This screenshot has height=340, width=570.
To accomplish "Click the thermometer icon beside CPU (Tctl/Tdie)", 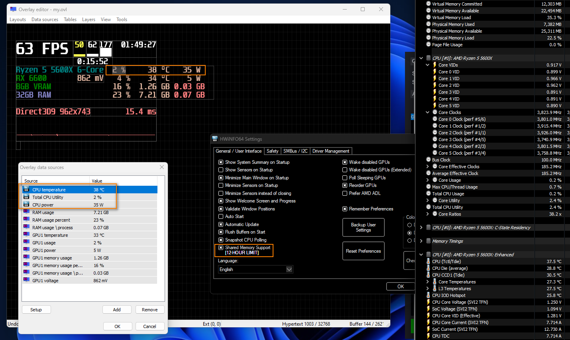I will tap(428, 261).
